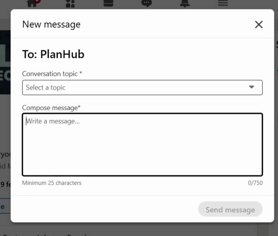Click the Compose message label

click(51, 108)
